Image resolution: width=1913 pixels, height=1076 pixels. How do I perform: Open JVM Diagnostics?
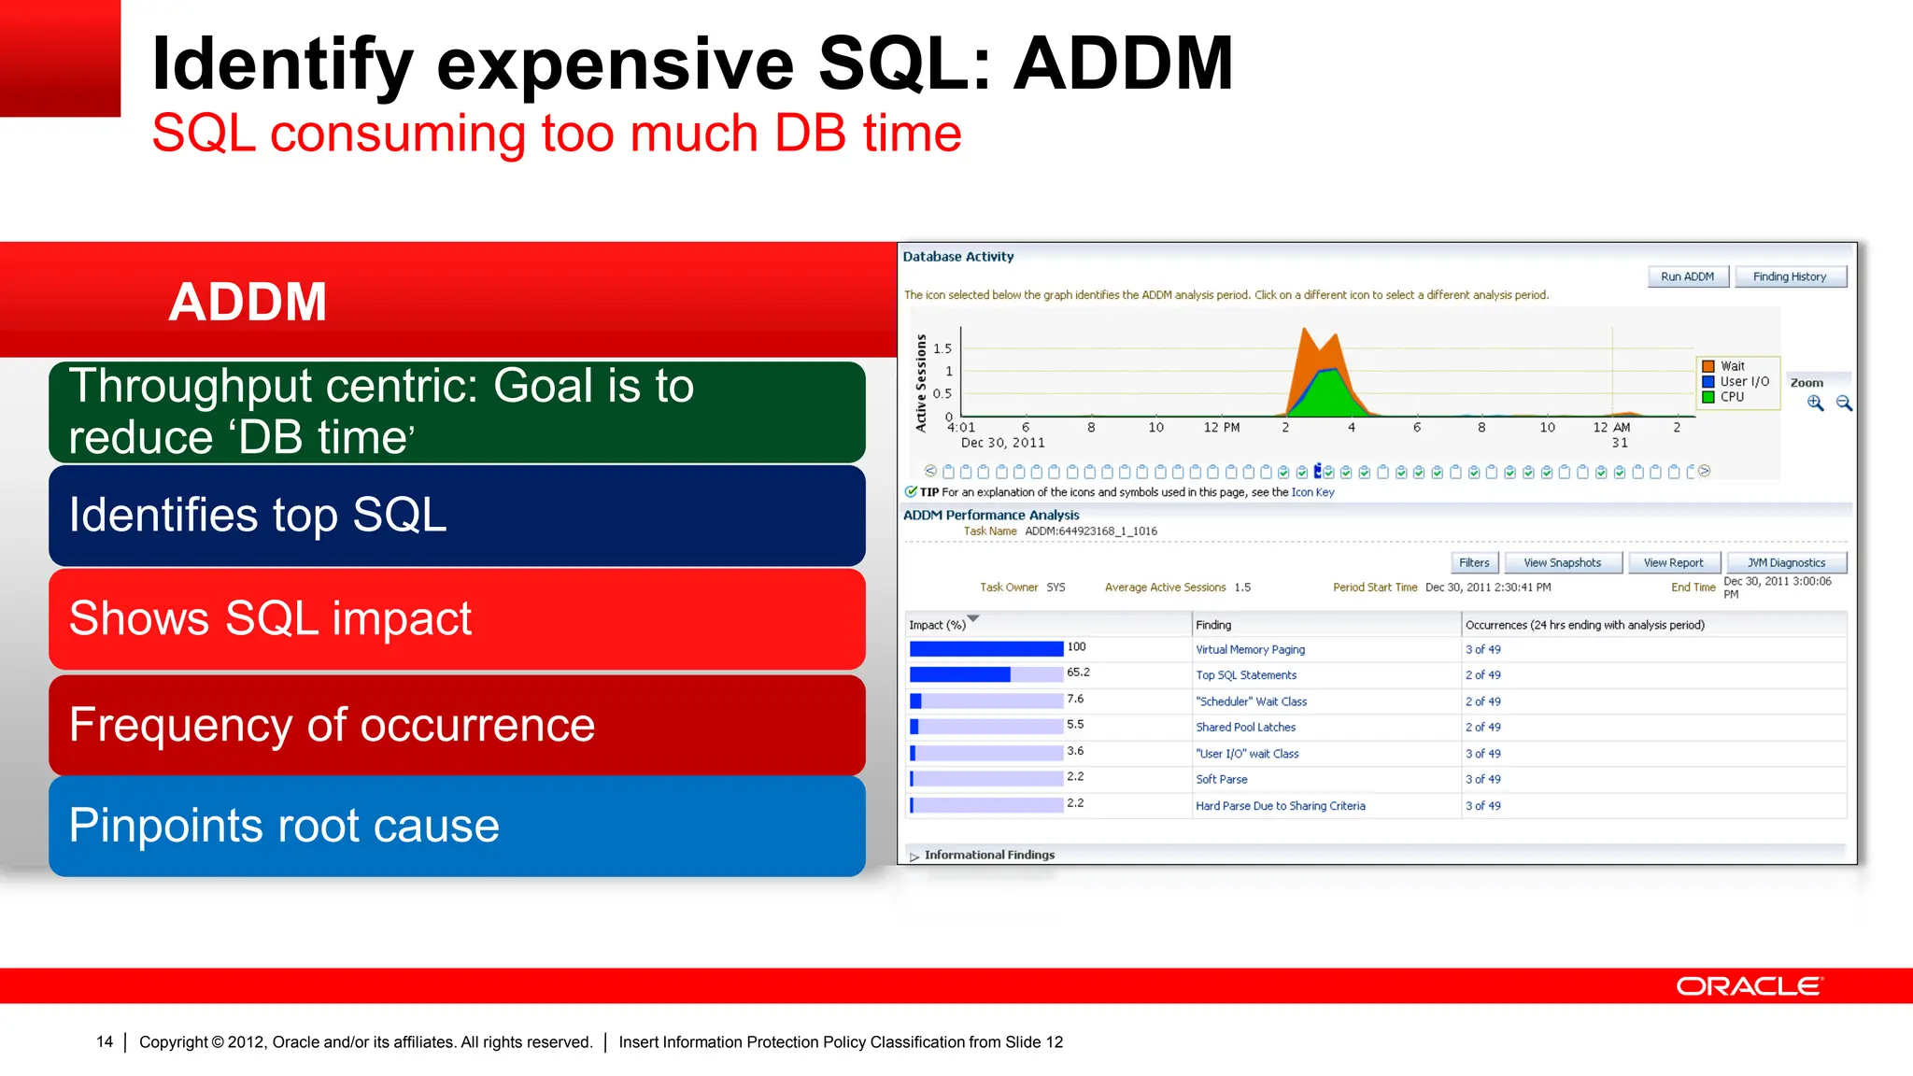click(1785, 562)
